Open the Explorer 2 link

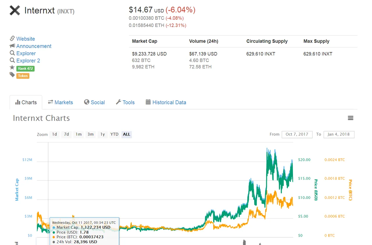(x=28, y=61)
